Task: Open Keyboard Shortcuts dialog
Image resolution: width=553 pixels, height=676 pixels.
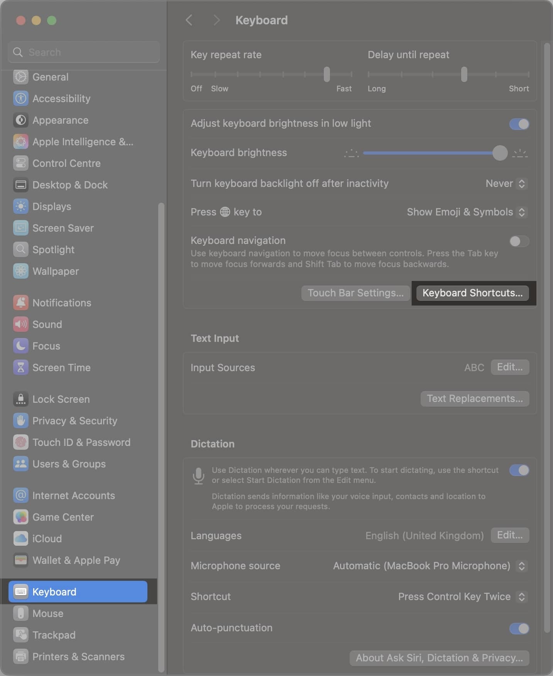Action: (472, 293)
